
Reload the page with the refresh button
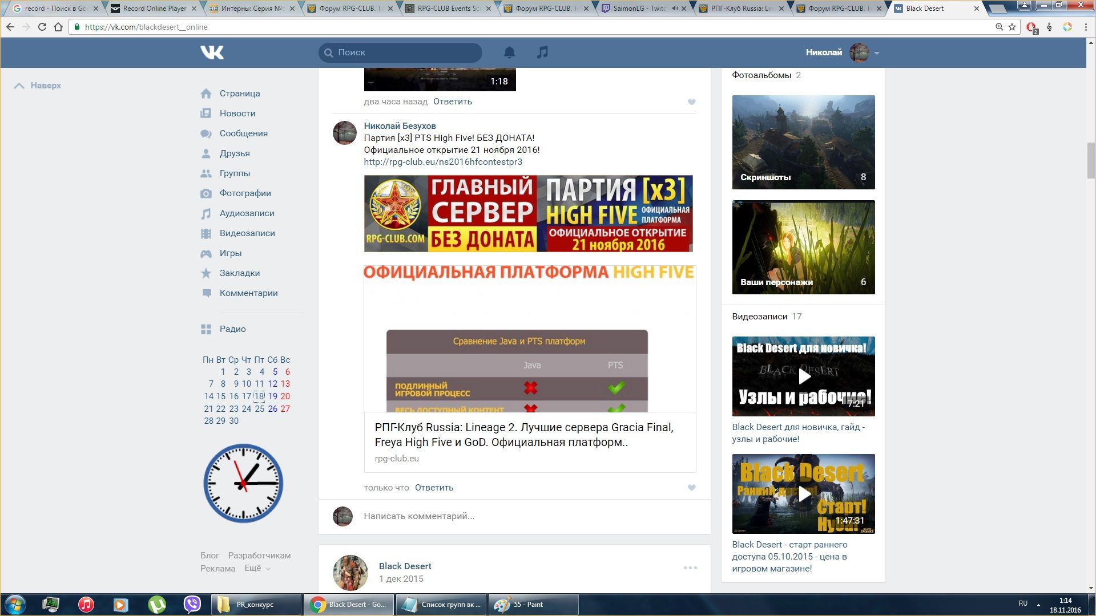click(x=42, y=27)
